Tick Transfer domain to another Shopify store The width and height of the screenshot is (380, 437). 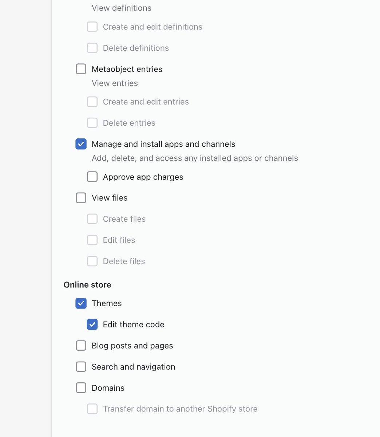point(92,409)
